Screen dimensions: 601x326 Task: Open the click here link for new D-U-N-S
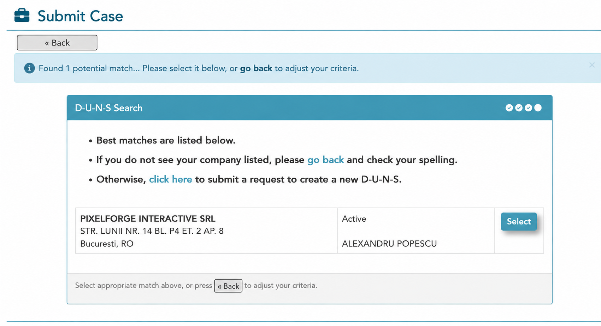click(171, 179)
